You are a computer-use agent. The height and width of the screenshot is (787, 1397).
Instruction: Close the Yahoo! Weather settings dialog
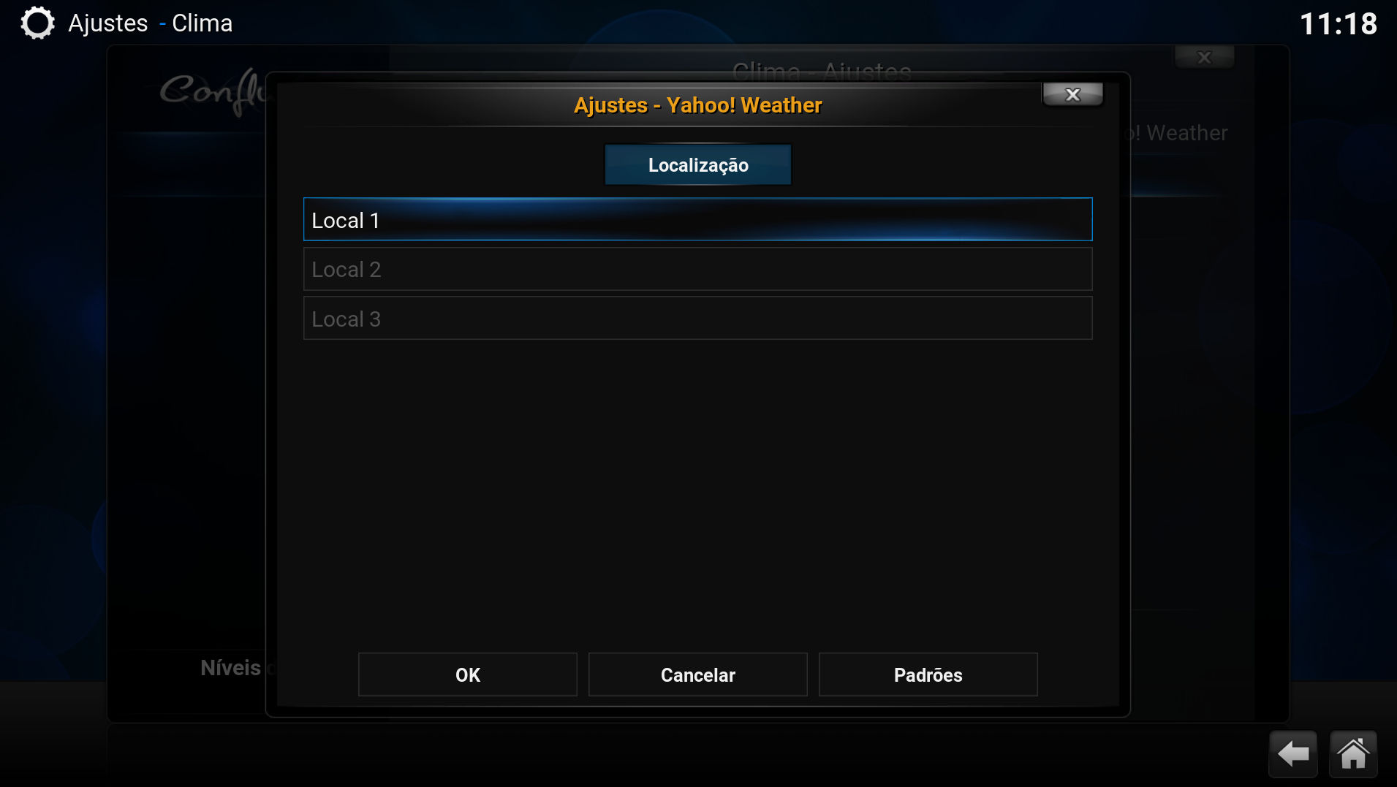1072,94
